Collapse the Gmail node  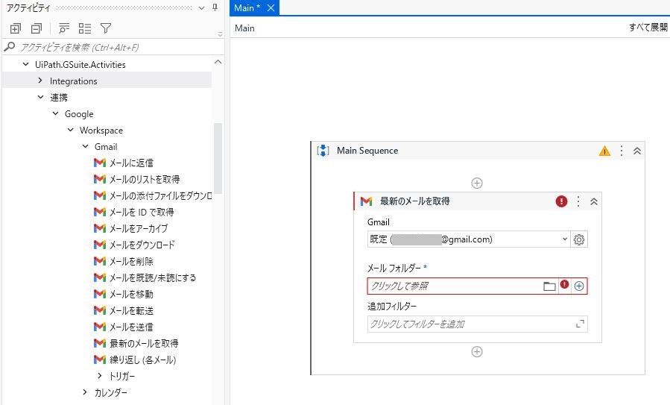point(86,146)
